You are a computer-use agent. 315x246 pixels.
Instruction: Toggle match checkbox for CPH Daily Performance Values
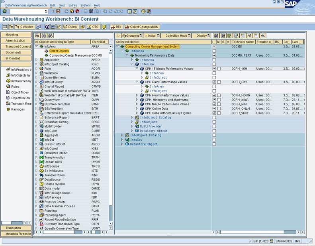[x=219, y=82]
